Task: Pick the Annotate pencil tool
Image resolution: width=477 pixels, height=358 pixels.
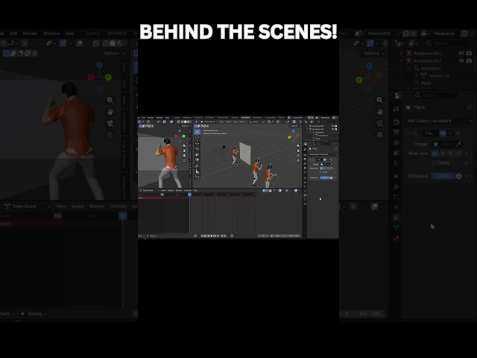Action: click(197, 166)
